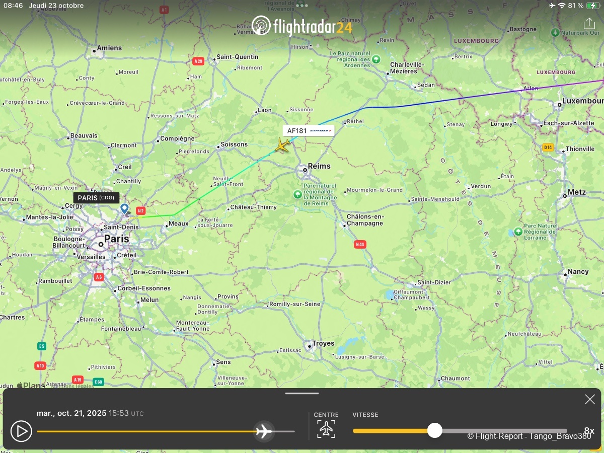Tap the Flightradar24 logo
This screenshot has height=453, width=604.
coord(301,26)
